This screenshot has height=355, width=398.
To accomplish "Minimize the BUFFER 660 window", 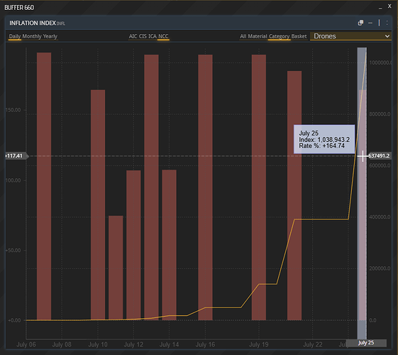I will point(380,9).
